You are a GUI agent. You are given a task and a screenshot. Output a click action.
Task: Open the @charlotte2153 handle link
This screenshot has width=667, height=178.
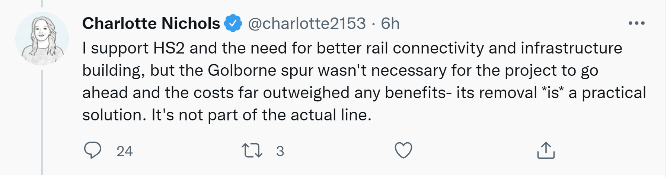307,23
